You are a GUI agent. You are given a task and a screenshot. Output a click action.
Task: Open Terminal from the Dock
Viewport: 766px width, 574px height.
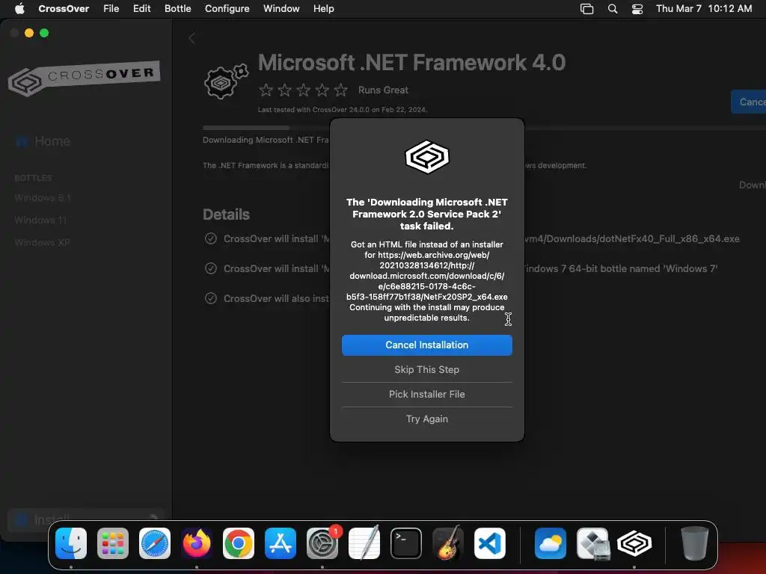[406, 543]
